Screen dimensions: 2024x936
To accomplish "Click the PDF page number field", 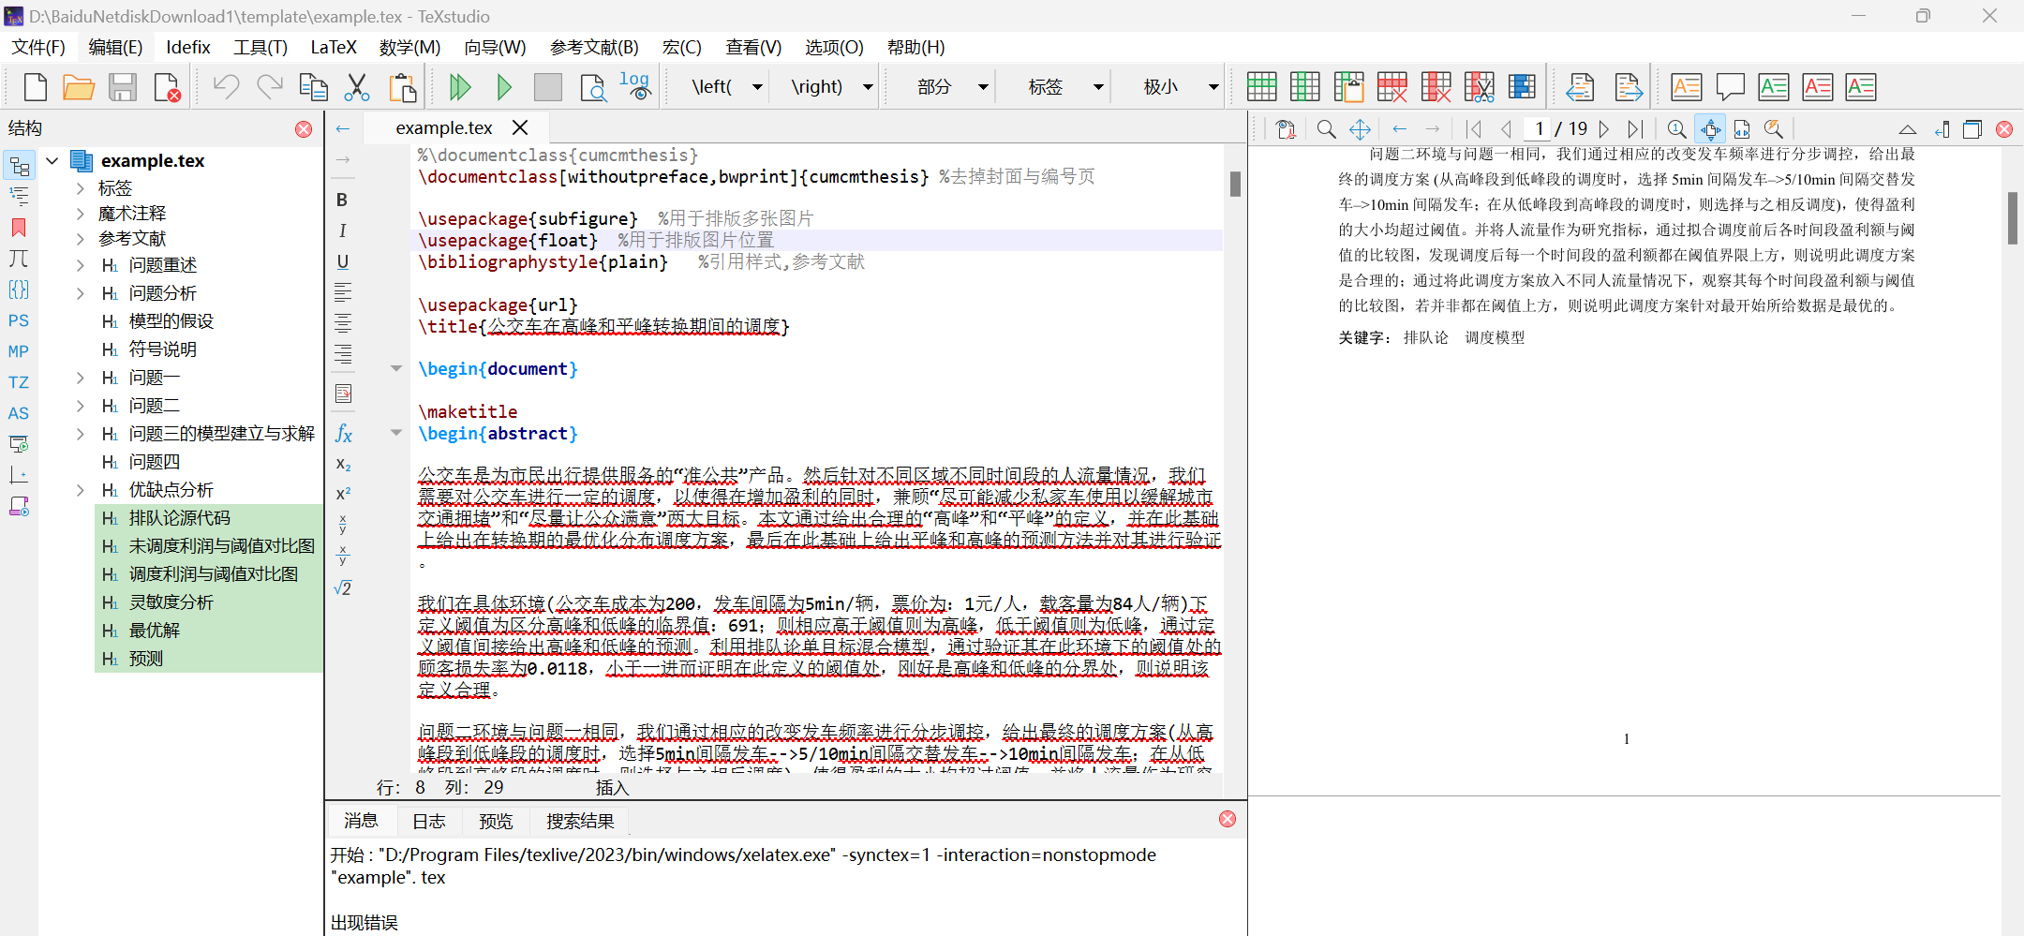I will (1539, 129).
